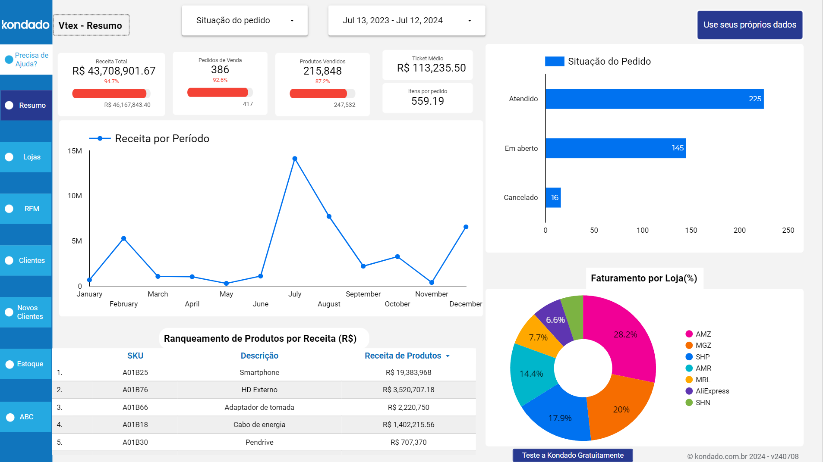Image resolution: width=823 pixels, height=462 pixels.
Task: Open the Novos Clientes page
Action: (26, 312)
